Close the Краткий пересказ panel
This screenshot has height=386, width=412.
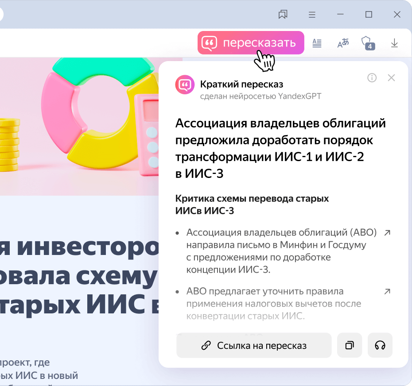(391, 78)
